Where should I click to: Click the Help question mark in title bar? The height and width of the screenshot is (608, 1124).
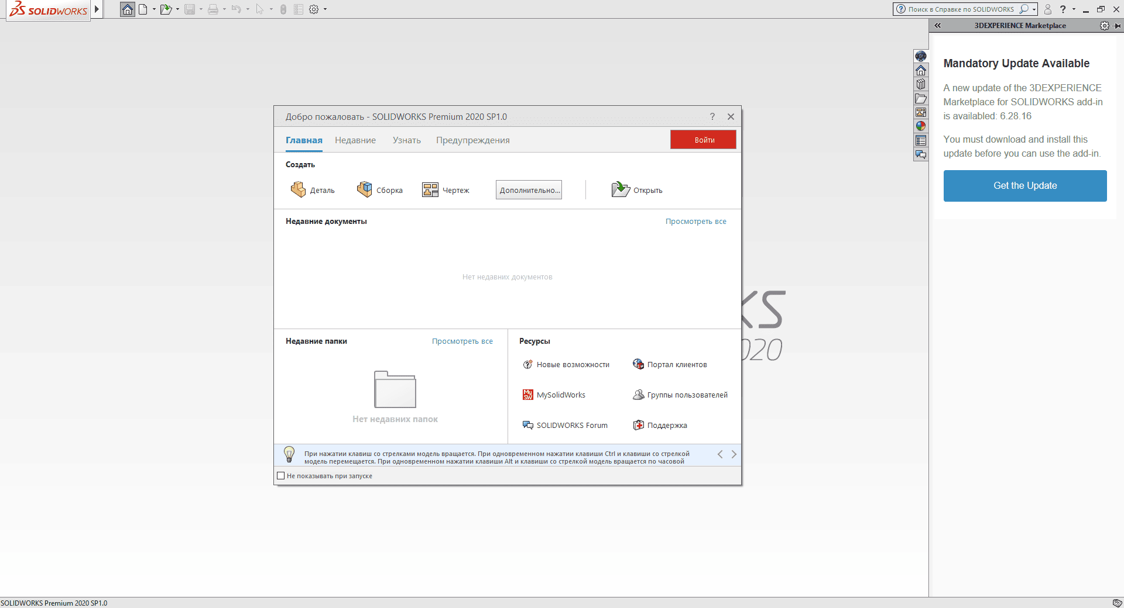click(x=1063, y=9)
